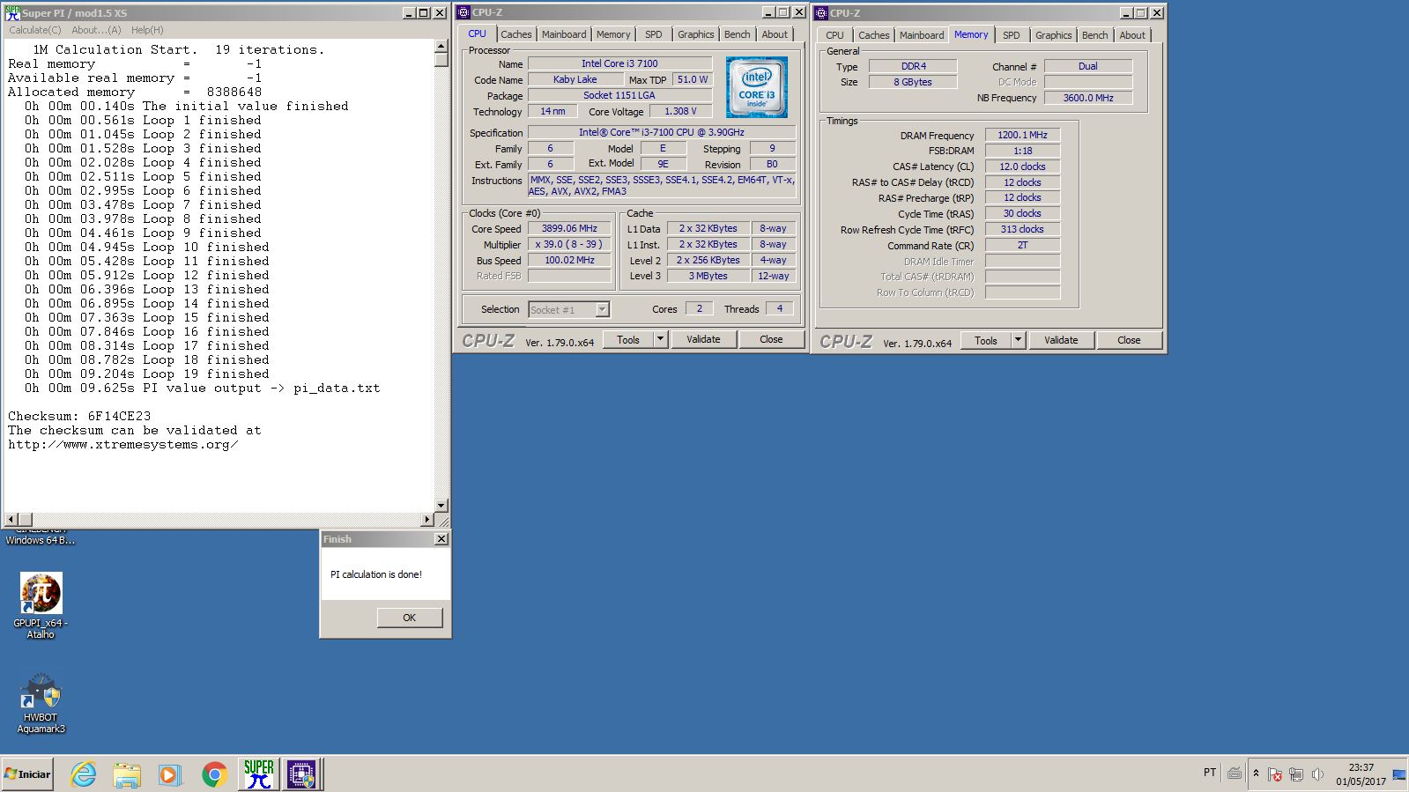This screenshot has height=792, width=1409.
Task: Switch to Super PI in the taskbar
Action: 258,774
